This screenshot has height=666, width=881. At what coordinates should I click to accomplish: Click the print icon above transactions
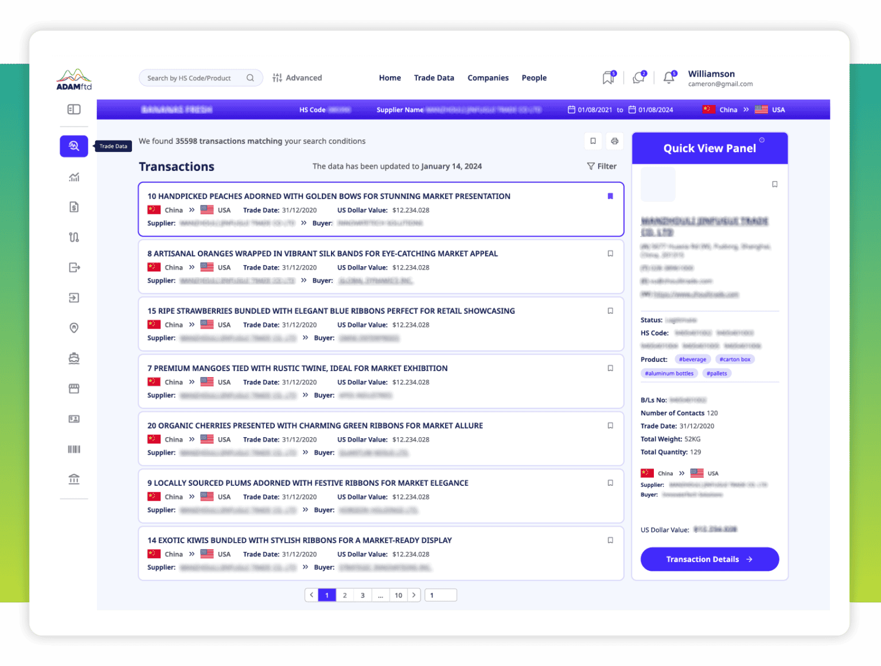coord(615,141)
